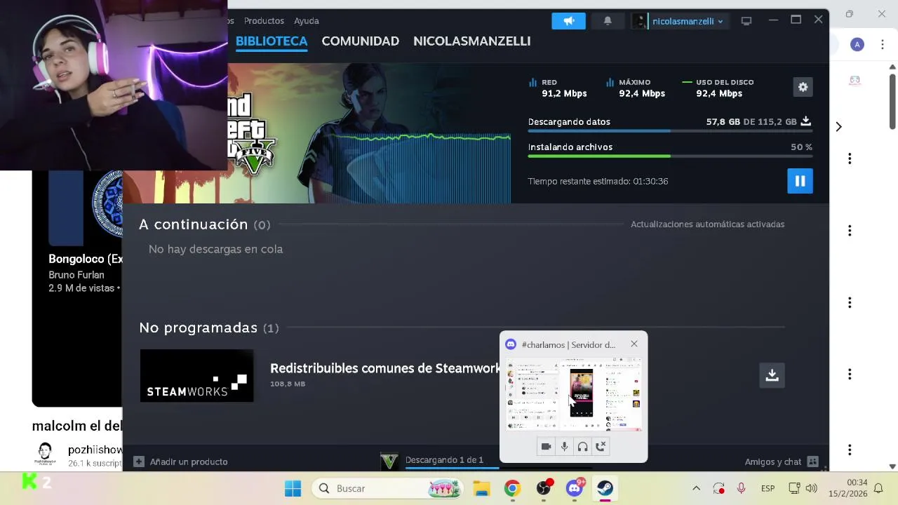Open Discord from taskbar
Viewport: 898px width, 505px height.
click(575, 488)
